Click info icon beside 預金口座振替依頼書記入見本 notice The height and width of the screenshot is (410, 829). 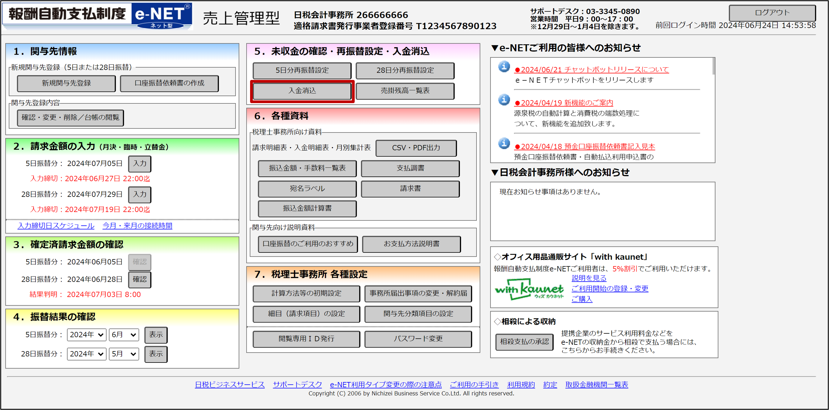point(504,143)
